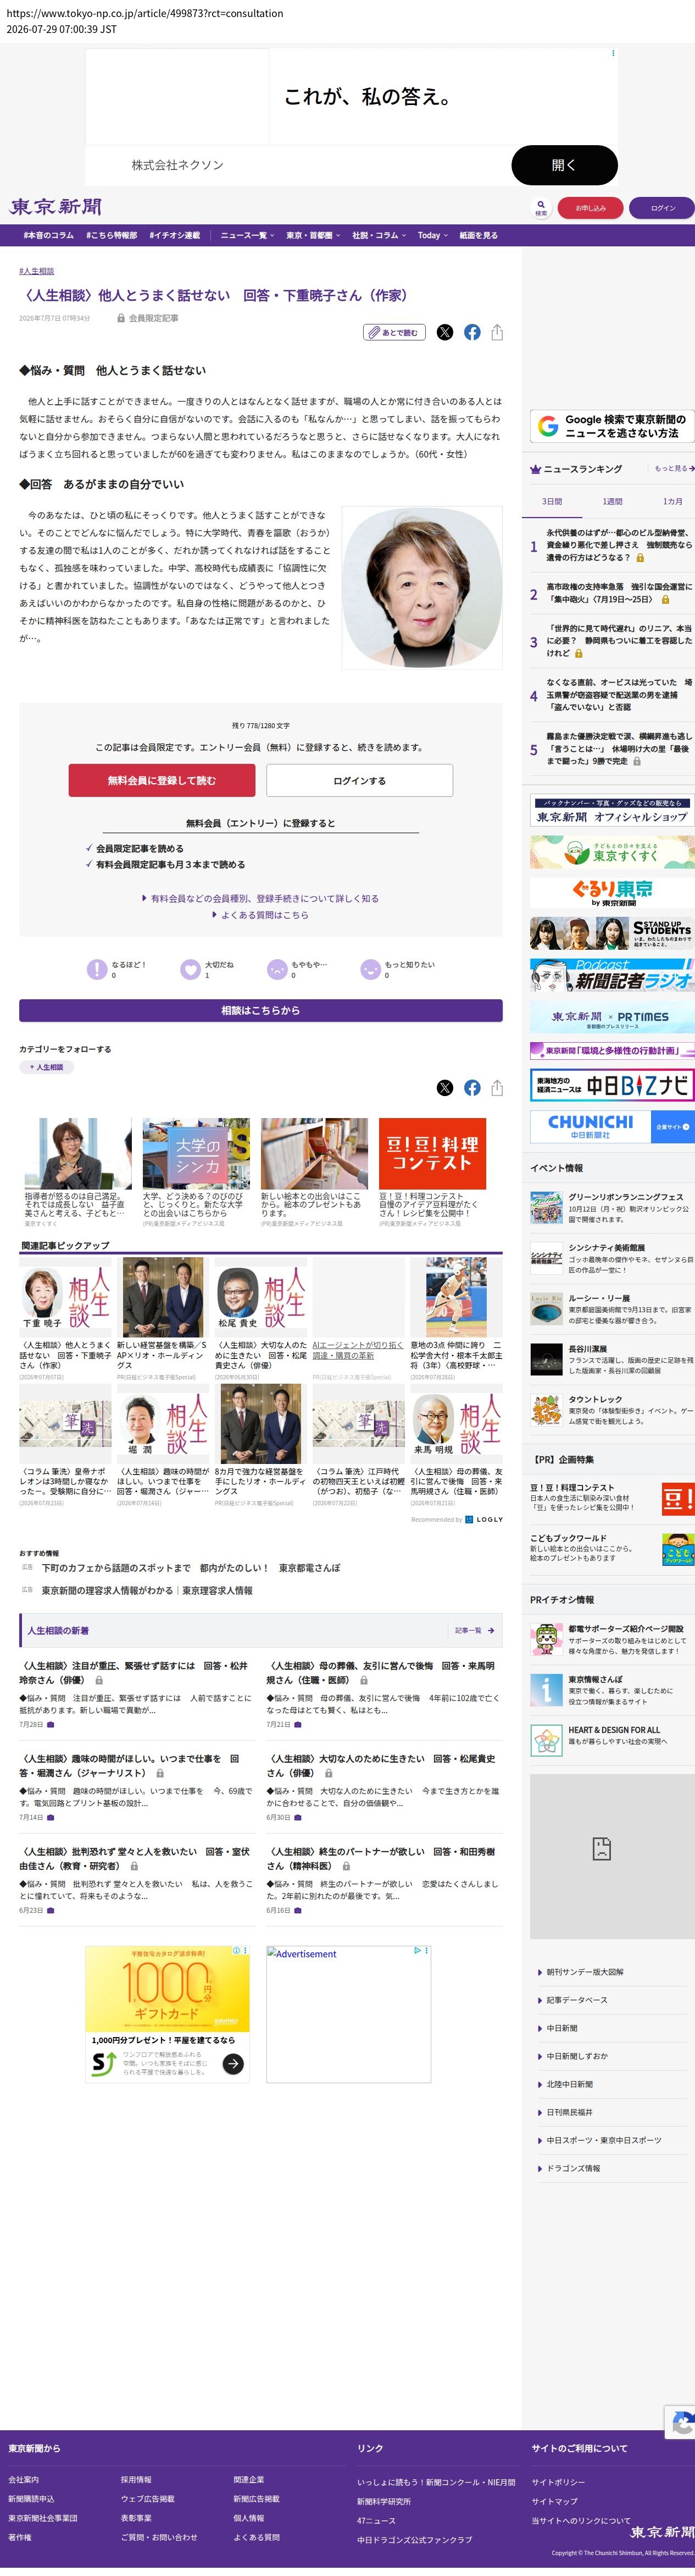695x2576 pixels.
Task: Open the ad options icon above the banner
Action: 613,53
